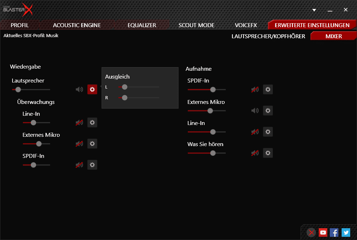The height and width of the screenshot is (240, 357).
Task: Open gear settings for Was Sie hören
Action: (x=268, y=153)
